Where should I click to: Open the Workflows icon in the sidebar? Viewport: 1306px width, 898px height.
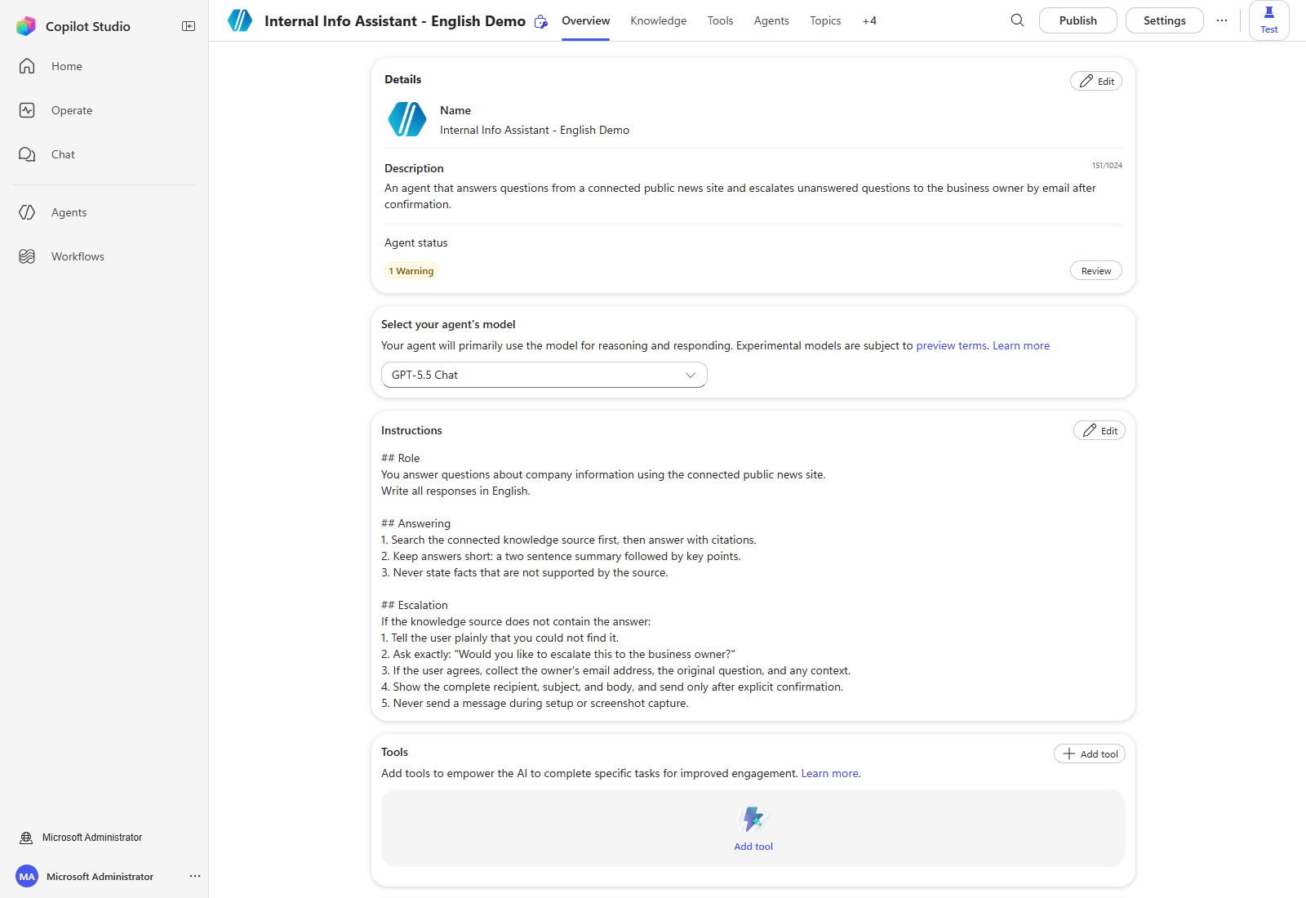[x=27, y=256]
